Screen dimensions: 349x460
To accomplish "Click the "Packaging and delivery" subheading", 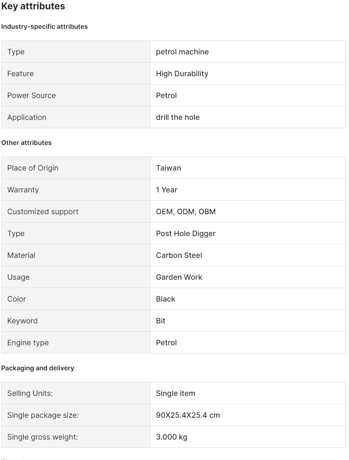I will 38,368.
